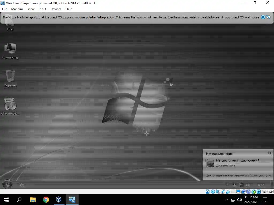Click the host network tray icon

click(233, 200)
